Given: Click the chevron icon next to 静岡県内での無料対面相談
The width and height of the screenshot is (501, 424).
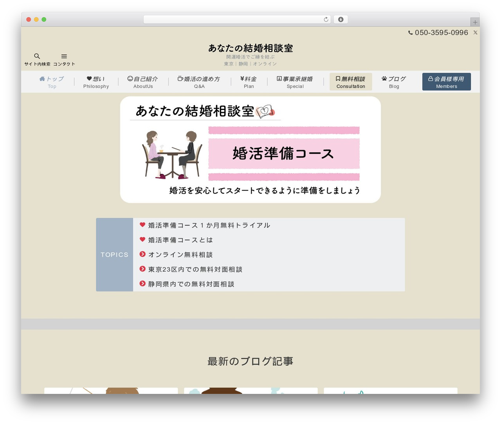Looking at the screenshot, I should click(x=142, y=284).
